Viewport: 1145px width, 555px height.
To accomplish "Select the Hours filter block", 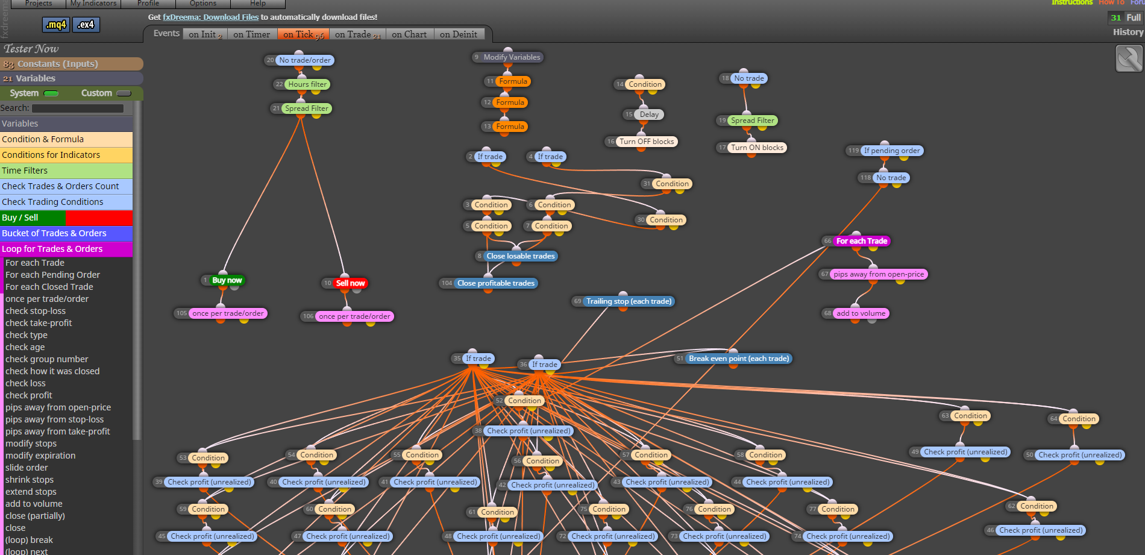I will (x=307, y=84).
